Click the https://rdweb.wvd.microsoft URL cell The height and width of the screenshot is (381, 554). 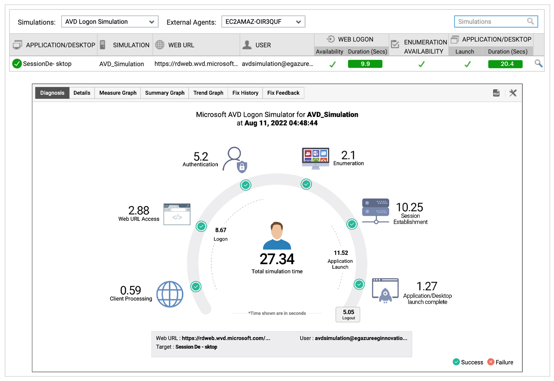pos(197,64)
